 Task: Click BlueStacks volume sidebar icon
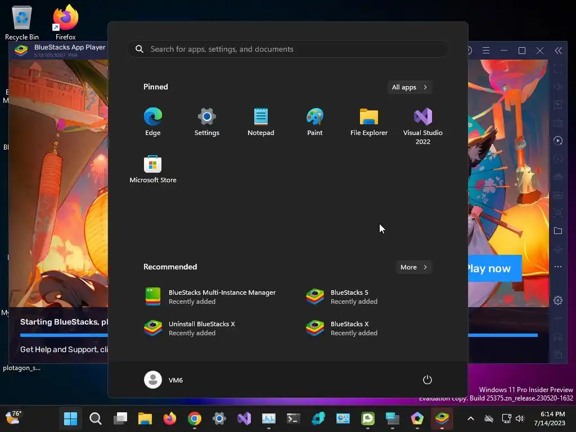[558, 87]
